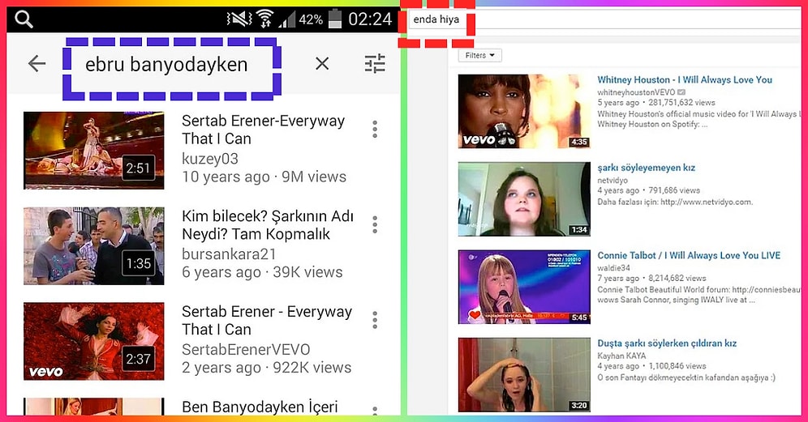The image size is (808, 422).
Task: Open the vevo Sertab Erener 2:37 thumbnail
Action: click(x=94, y=341)
